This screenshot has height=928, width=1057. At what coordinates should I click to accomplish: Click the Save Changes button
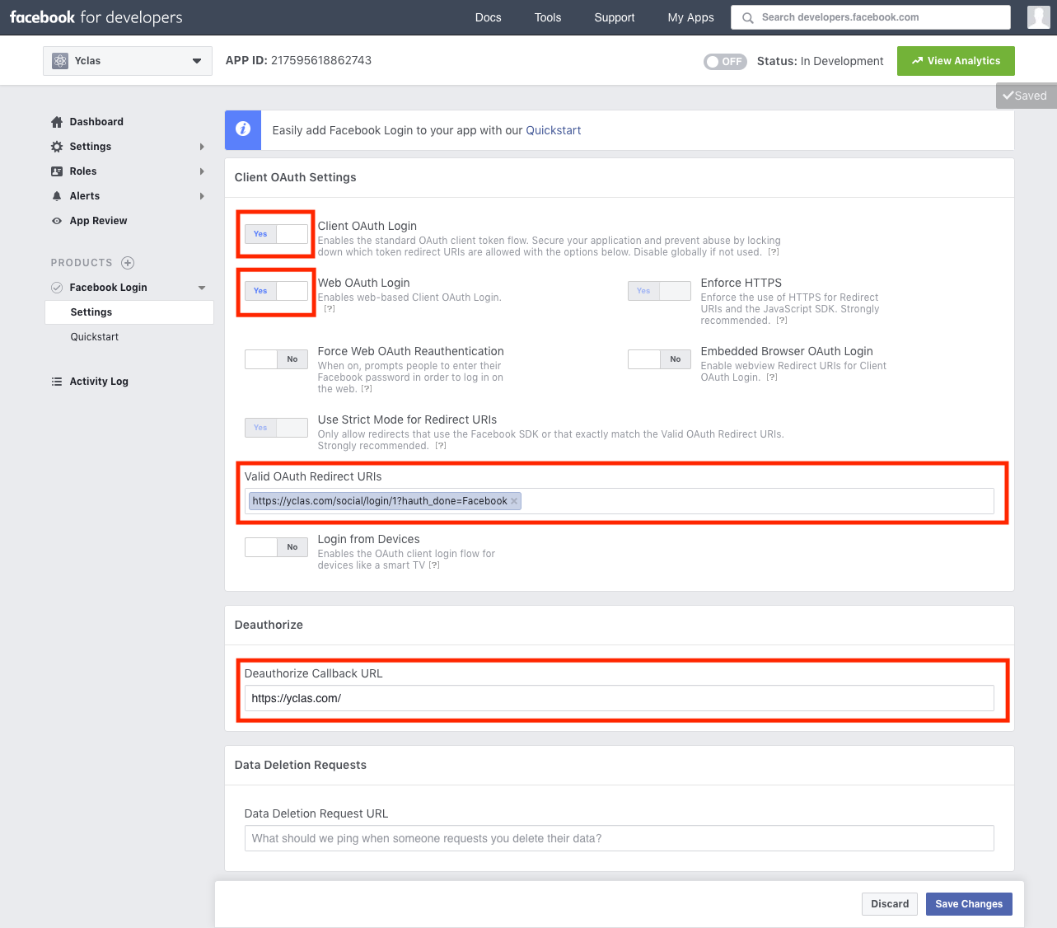969,904
